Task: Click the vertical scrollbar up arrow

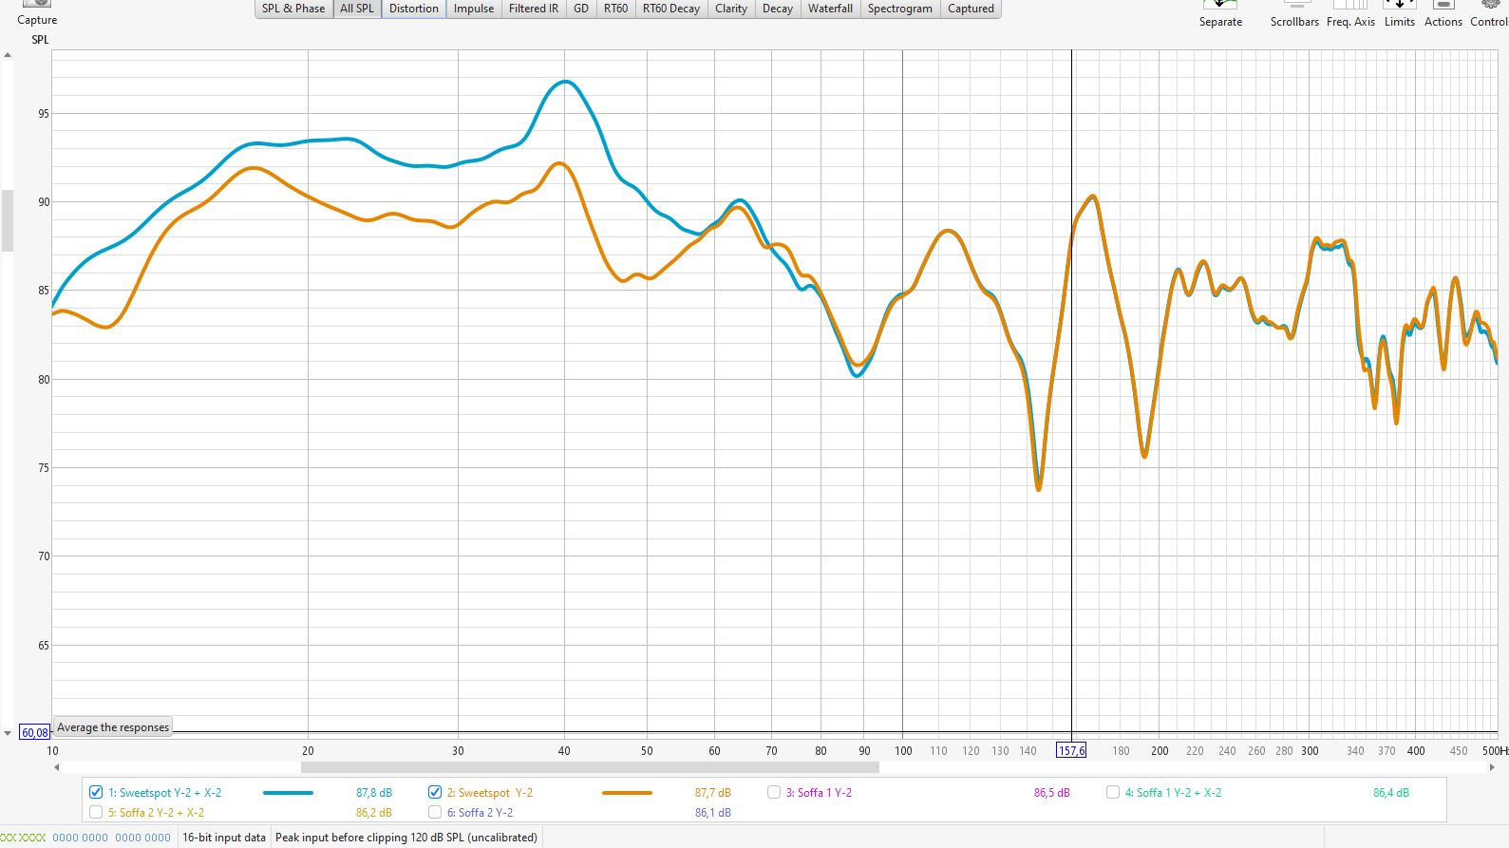Action: [8, 55]
